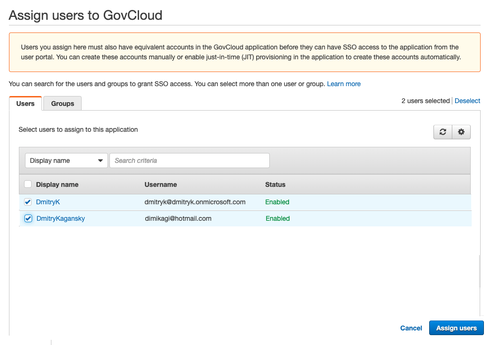Switch to the Groups tab
The width and height of the screenshot is (499, 345).
(62, 104)
